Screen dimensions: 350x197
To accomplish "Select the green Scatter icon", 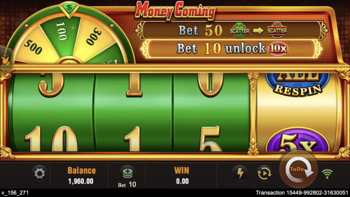I will [x=239, y=30].
